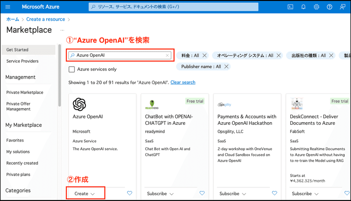The height and width of the screenshot is (201, 351).
Task: Select Get Started in the sidebar
Action: (x=29, y=50)
